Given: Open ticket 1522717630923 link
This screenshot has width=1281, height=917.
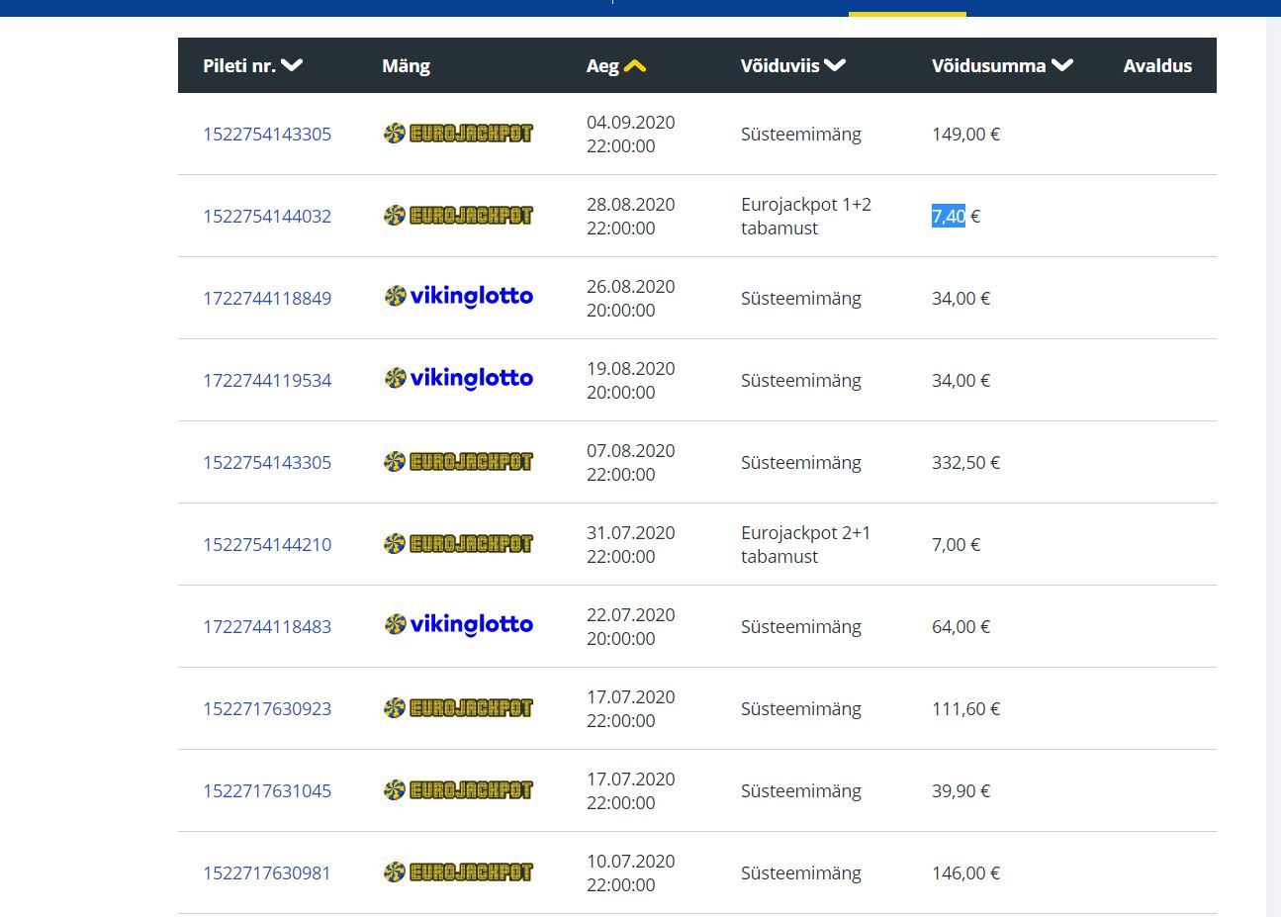Looking at the screenshot, I should [x=267, y=709].
